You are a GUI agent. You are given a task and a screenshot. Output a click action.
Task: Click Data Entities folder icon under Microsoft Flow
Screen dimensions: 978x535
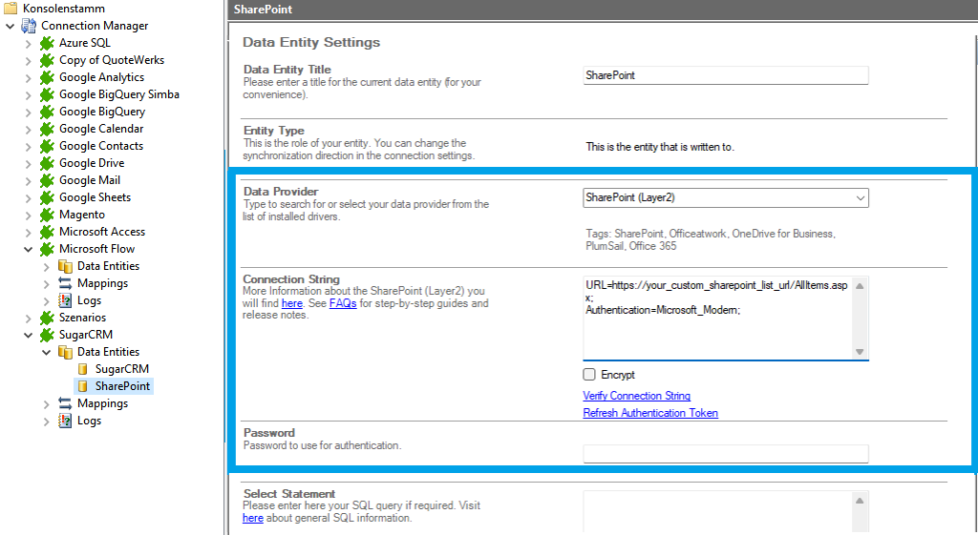pos(65,266)
